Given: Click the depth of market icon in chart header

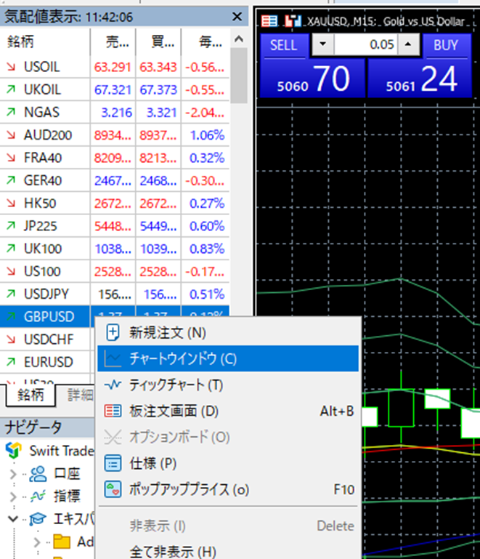Looking at the screenshot, I should pos(269,22).
